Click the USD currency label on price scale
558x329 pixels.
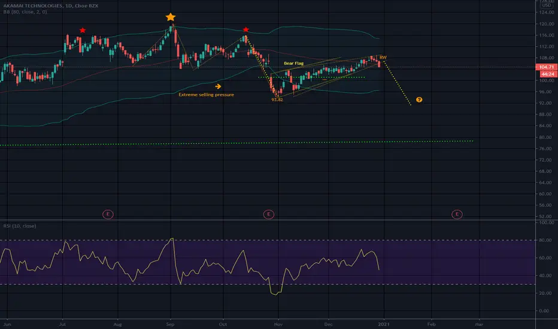click(x=546, y=5)
